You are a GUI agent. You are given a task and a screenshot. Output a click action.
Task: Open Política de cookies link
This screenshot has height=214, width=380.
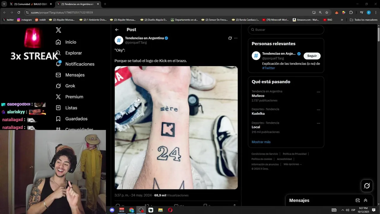click(x=262, y=159)
